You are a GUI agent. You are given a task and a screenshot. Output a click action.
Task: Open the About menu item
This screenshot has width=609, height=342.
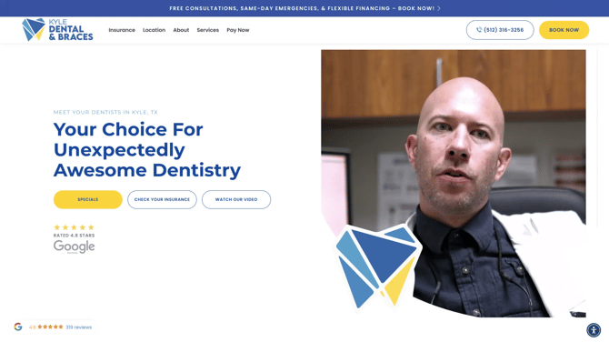click(x=181, y=30)
